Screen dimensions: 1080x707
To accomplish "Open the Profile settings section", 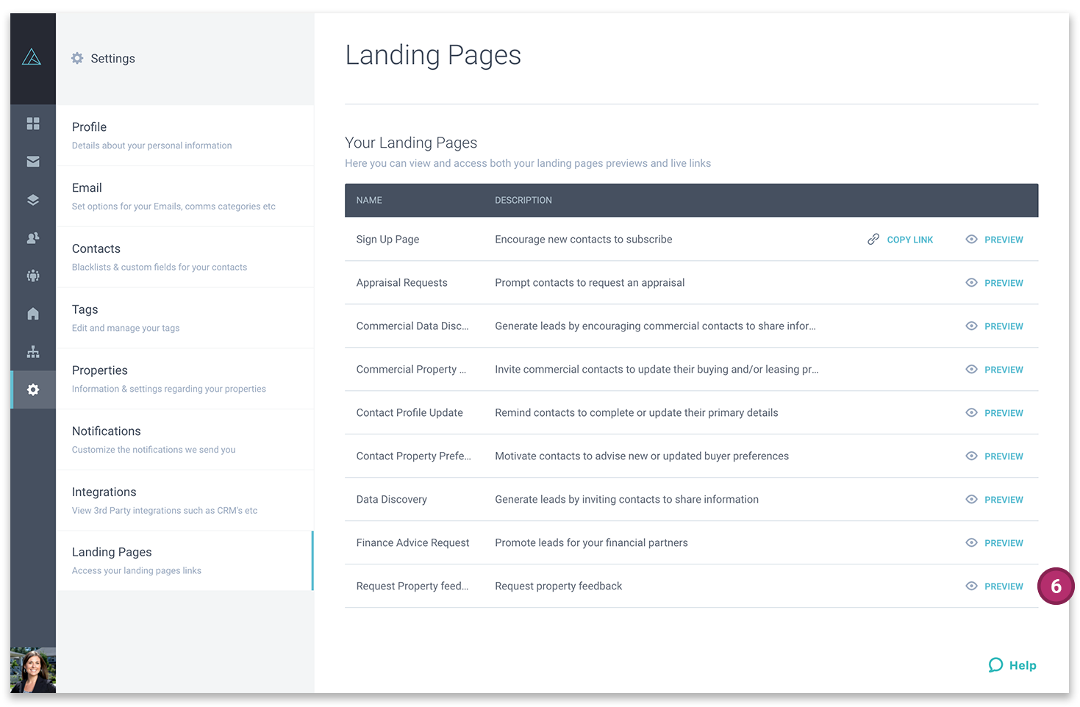I will (89, 126).
